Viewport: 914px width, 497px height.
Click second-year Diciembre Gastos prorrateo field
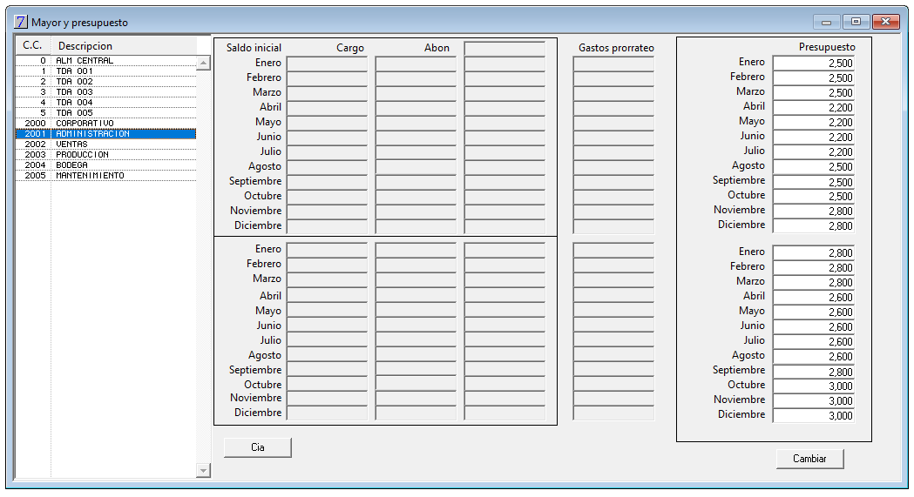[x=613, y=413]
